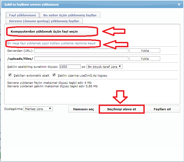Focus the /uploads/files/ path input field
The height and width of the screenshot is (162, 184).
tap(81, 59)
